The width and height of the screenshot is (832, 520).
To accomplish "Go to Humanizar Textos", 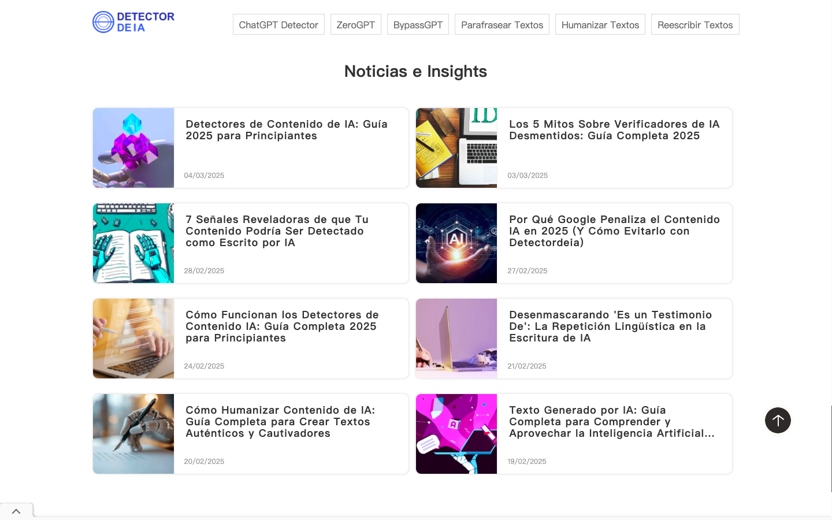I will coord(600,25).
